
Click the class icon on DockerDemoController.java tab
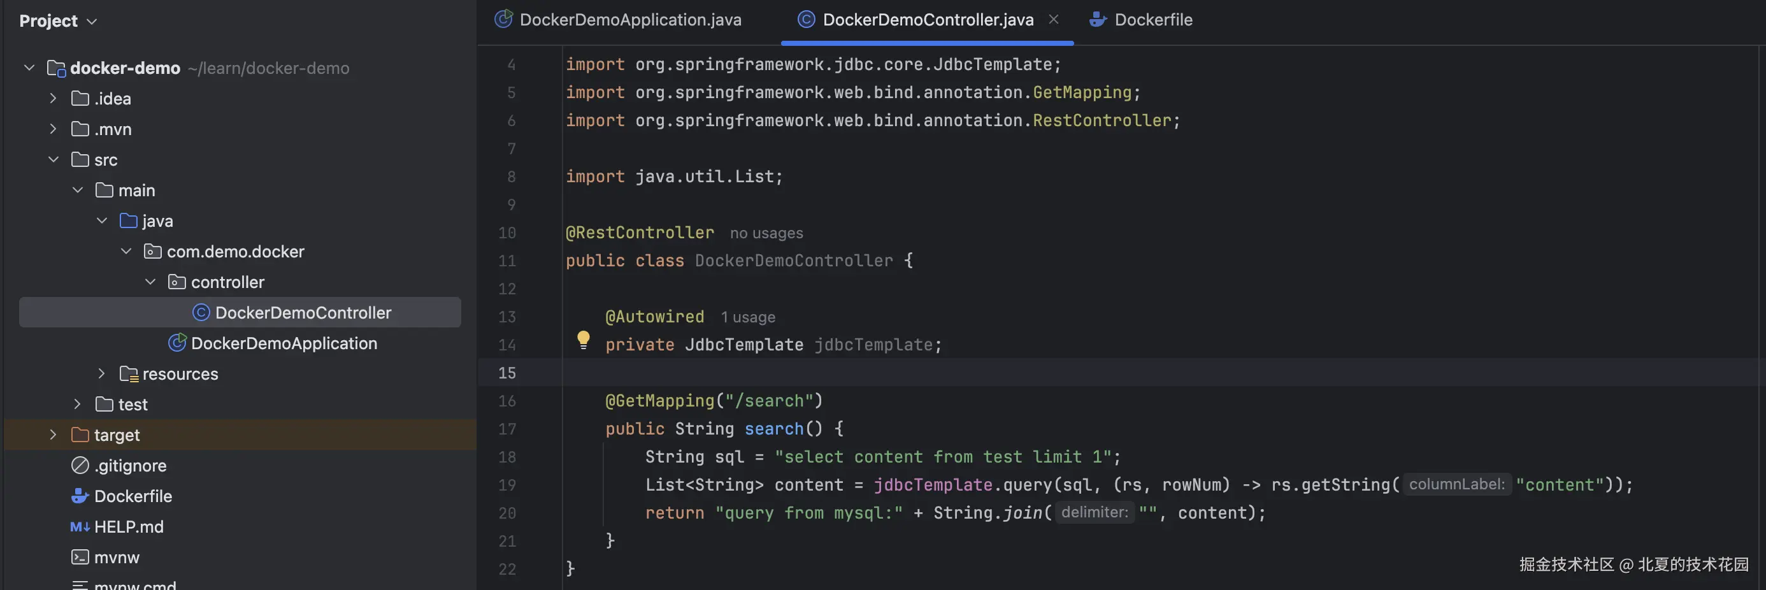click(806, 20)
